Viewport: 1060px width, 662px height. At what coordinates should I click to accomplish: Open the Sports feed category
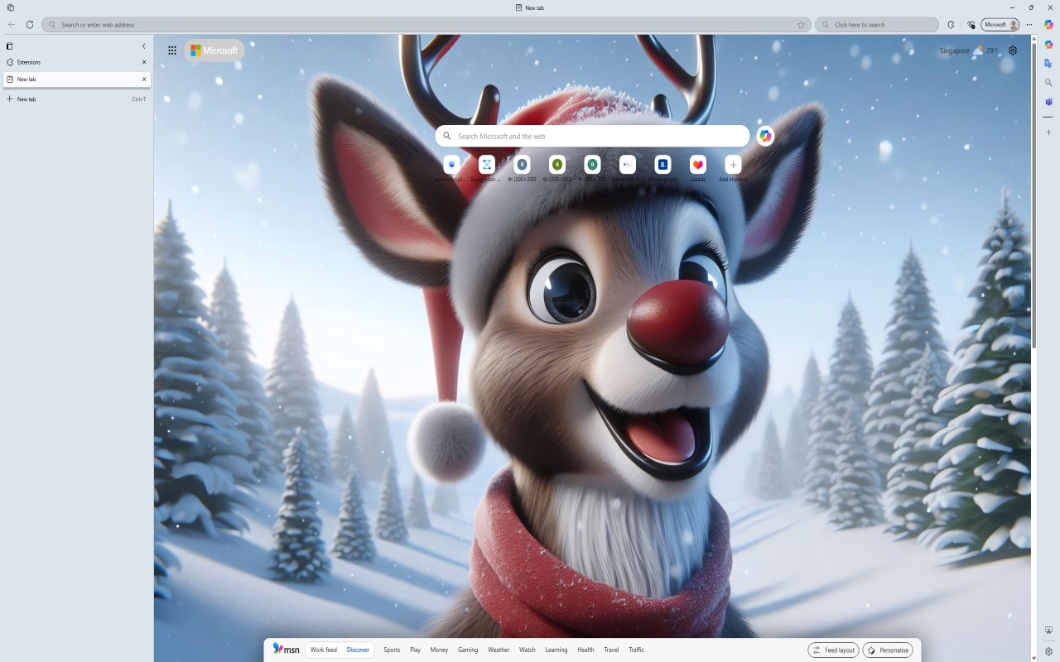pos(392,650)
